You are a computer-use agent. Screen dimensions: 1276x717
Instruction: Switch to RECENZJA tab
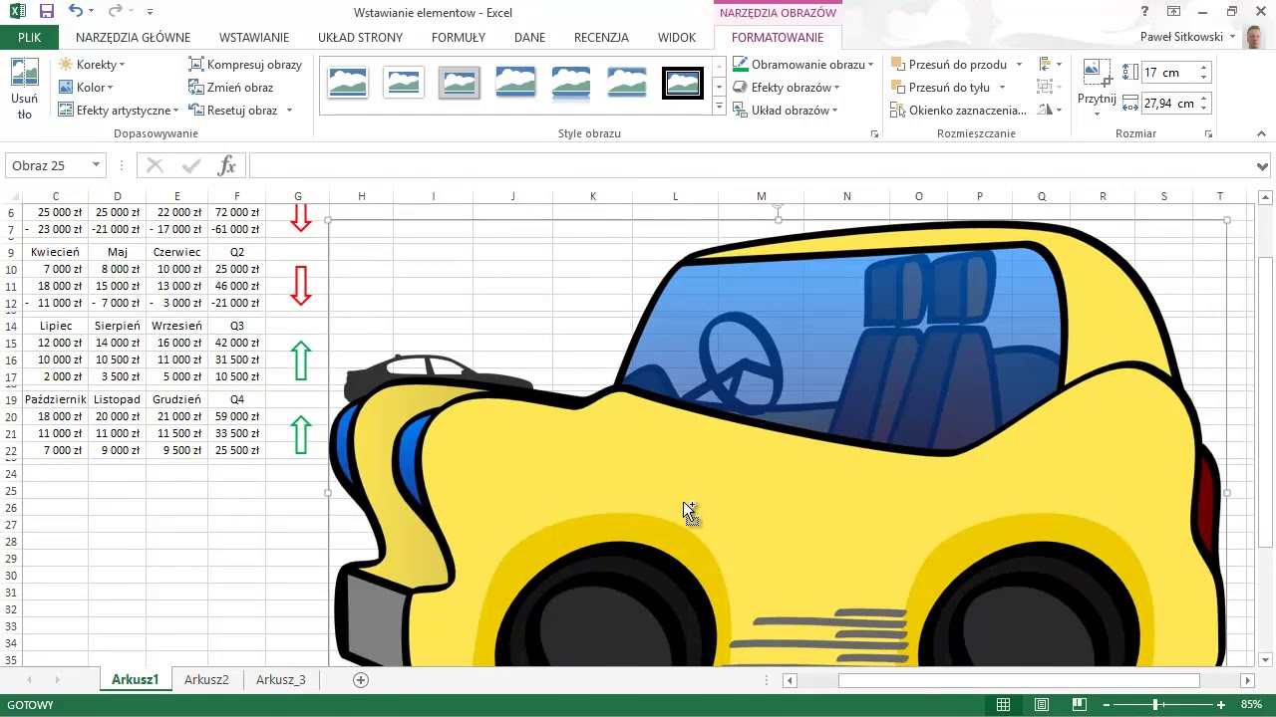click(601, 37)
